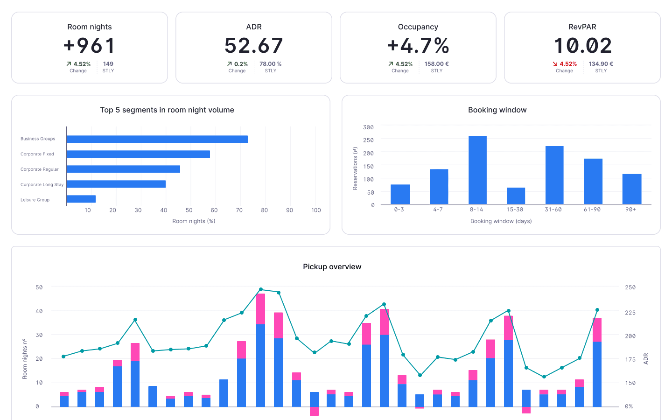Click the up-arrow trend icon in ADR card

tap(230, 64)
